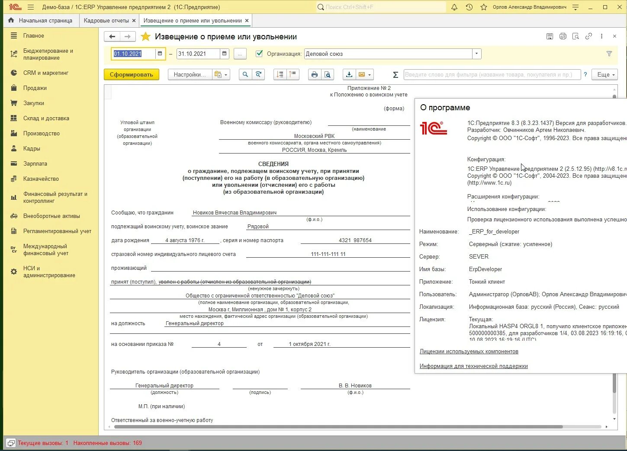Click the find magnifier icon
This screenshot has width=627, height=451.
pos(245,74)
